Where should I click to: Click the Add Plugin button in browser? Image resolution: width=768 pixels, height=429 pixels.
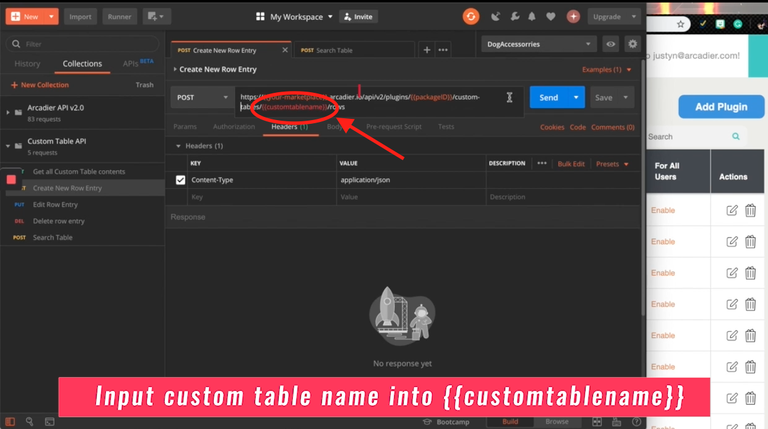(721, 106)
